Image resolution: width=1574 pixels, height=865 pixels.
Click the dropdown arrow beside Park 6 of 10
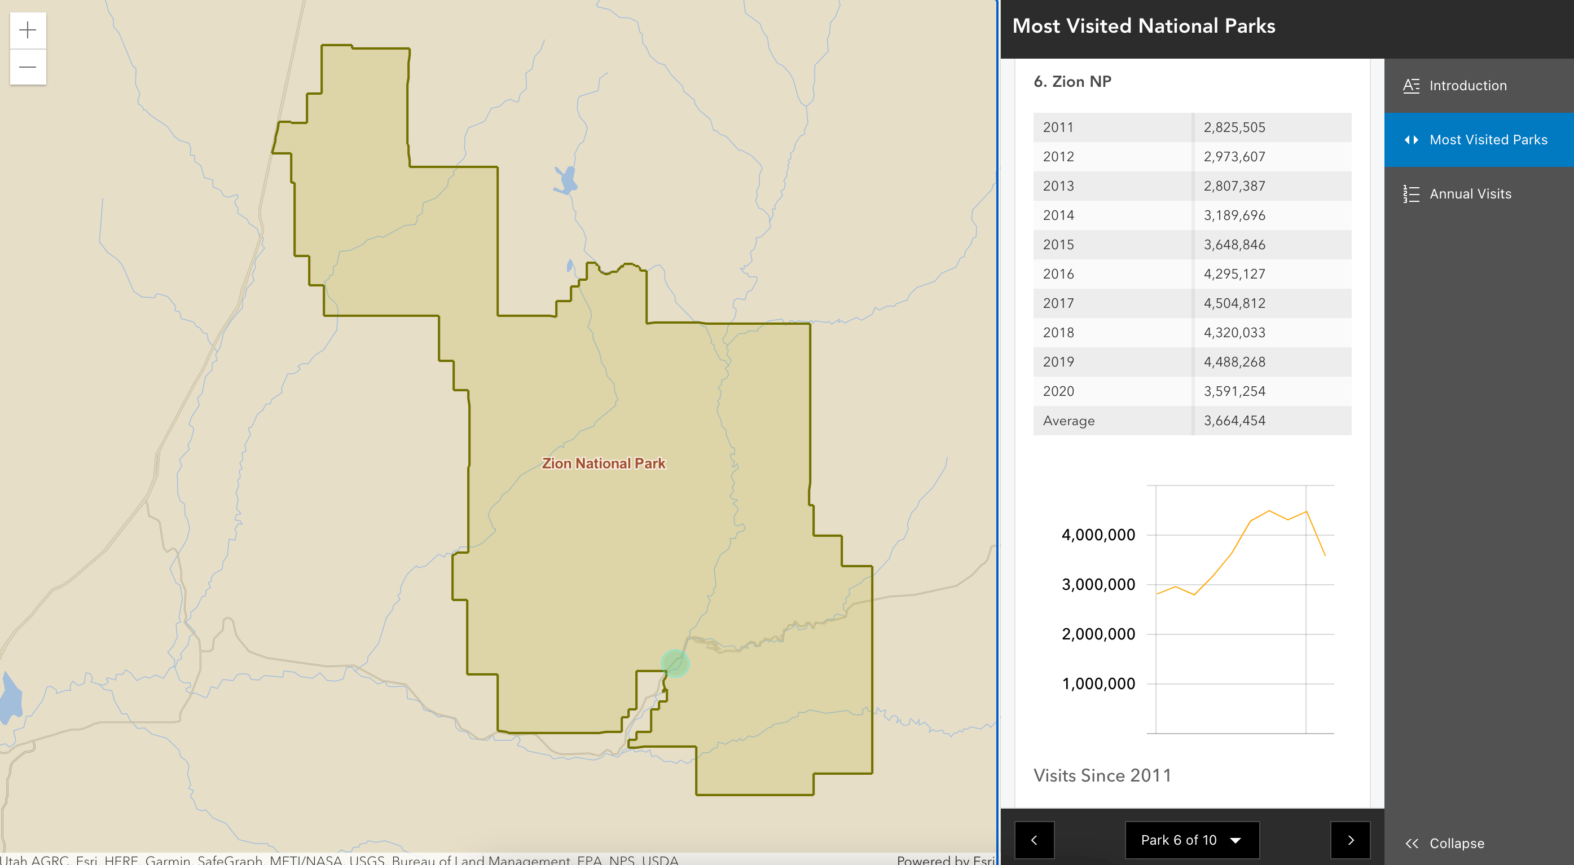1236,841
